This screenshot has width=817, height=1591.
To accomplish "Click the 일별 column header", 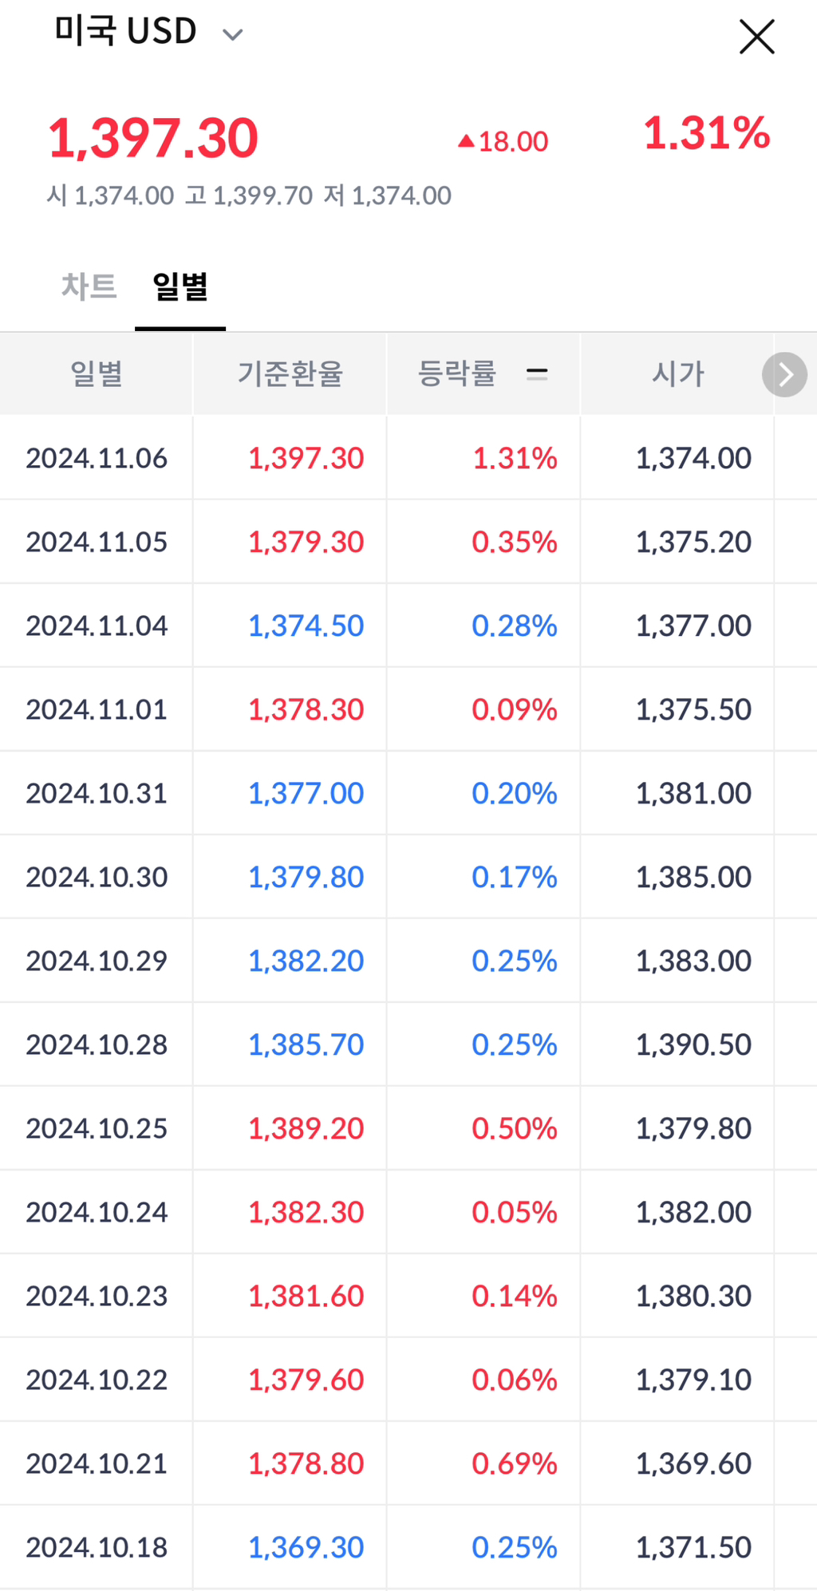I will click(96, 374).
